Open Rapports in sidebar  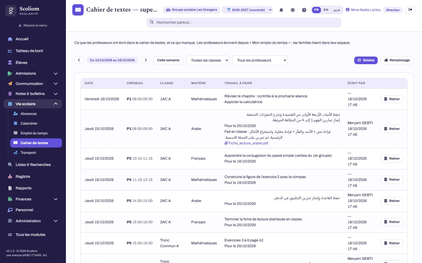(x=33, y=188)
